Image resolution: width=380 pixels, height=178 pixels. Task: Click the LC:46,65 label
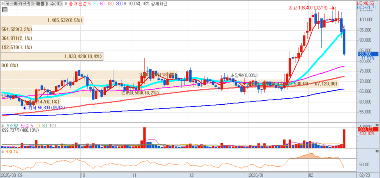[365, 4]
